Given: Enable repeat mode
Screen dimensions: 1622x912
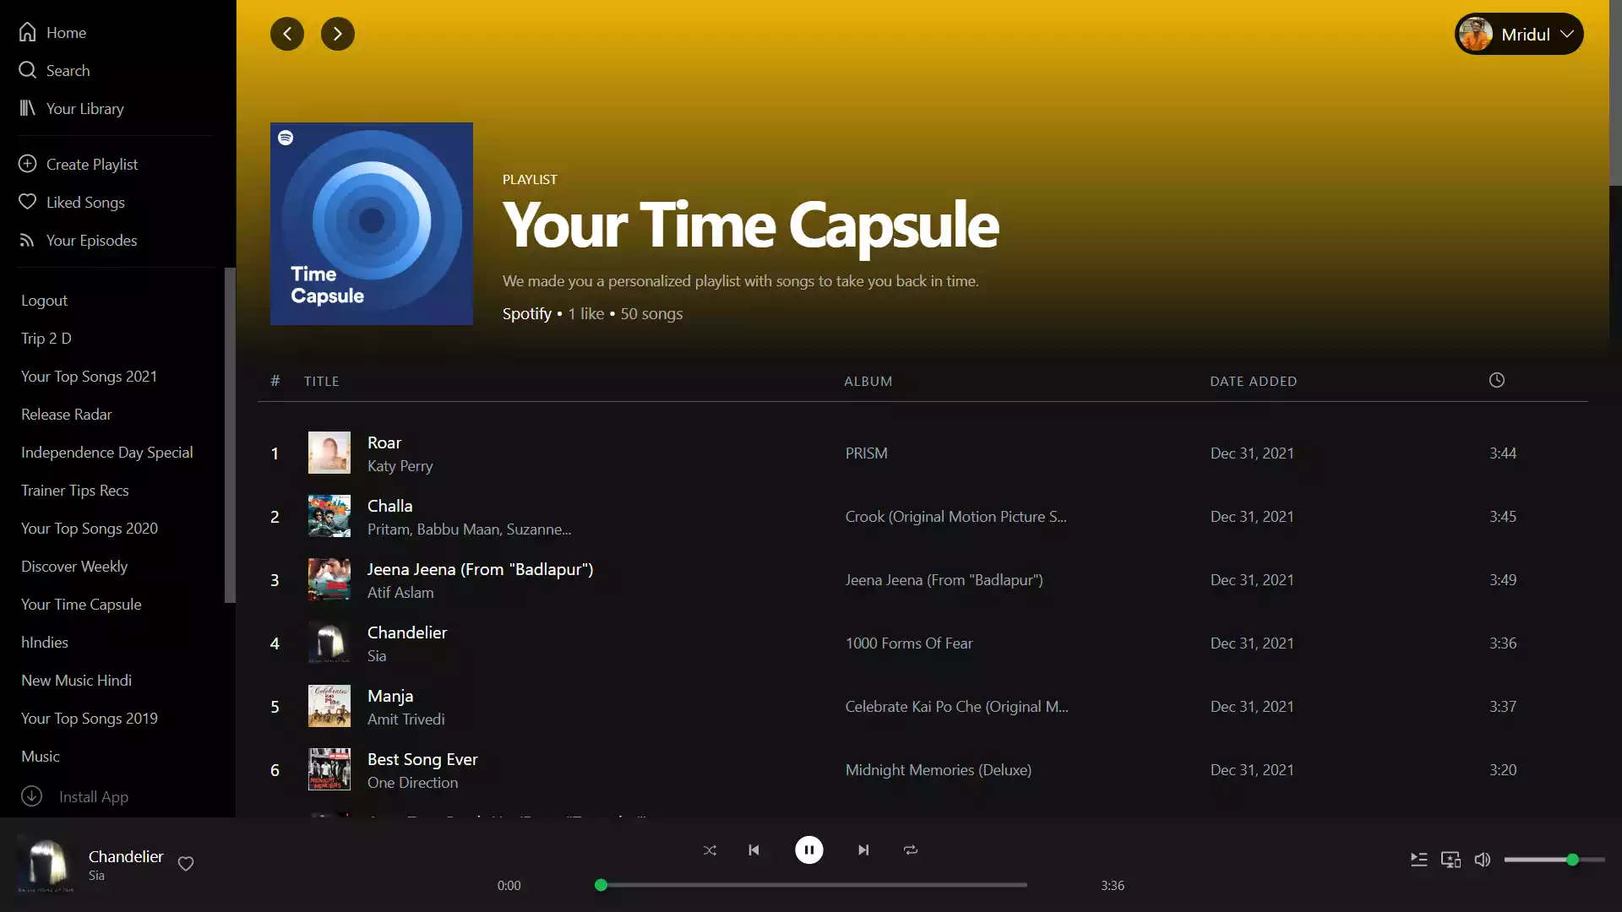Looking at the screenshot, I should point(910,850).
